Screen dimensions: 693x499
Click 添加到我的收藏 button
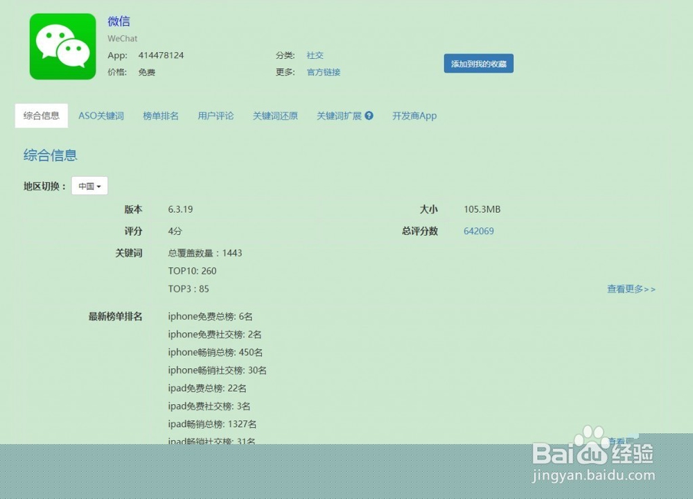pos(479,64)
